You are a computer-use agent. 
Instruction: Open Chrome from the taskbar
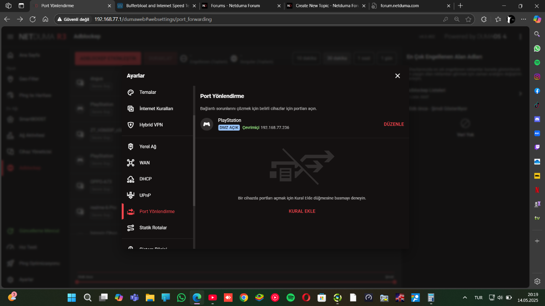[244, 297]
